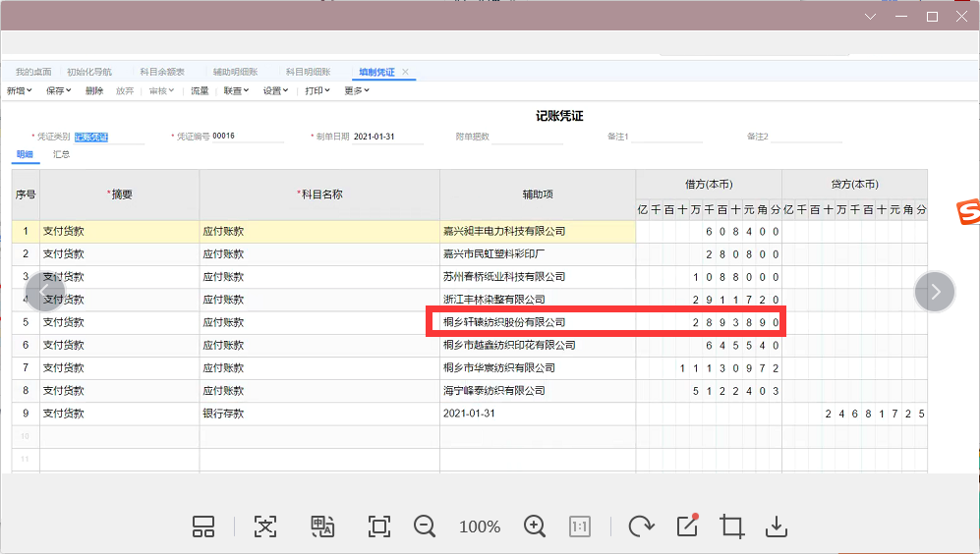
Task: Click the 摘要 column header
Action: point(119,194)
